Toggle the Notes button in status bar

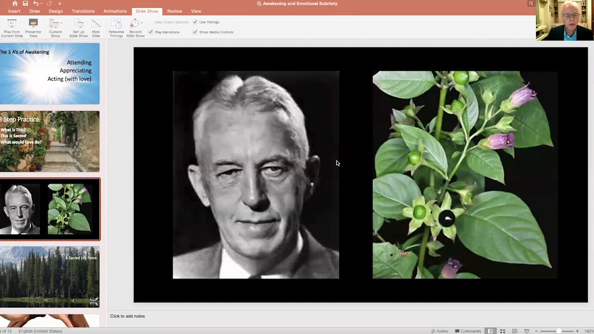pos(439,331)
